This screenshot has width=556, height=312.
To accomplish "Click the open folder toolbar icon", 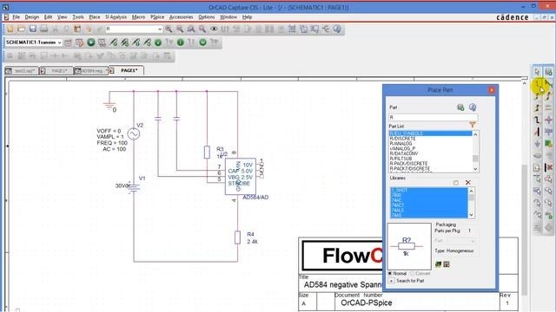I will pos(21,29).
